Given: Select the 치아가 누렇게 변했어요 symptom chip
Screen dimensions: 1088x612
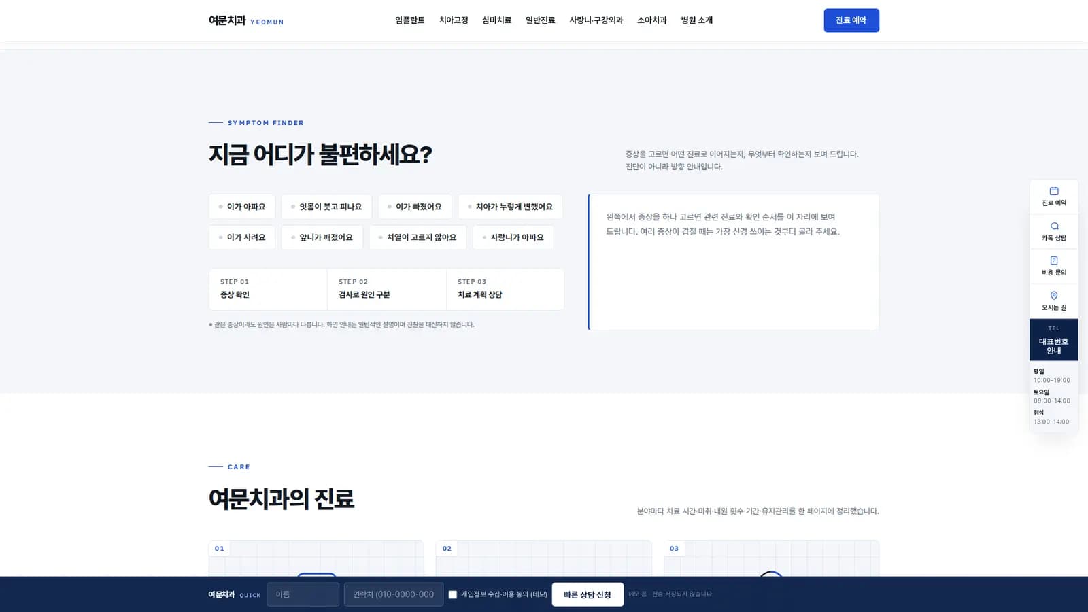Looking at the screenshot, I should pos(510,207).
